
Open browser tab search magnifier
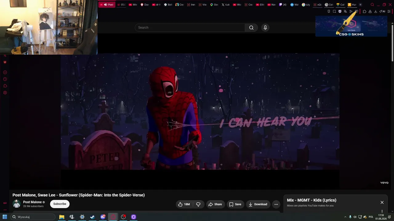[x=372, y=5]
